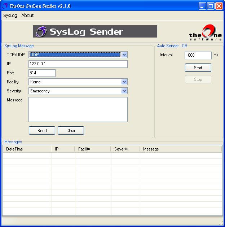Click the Severity label text

14,91
